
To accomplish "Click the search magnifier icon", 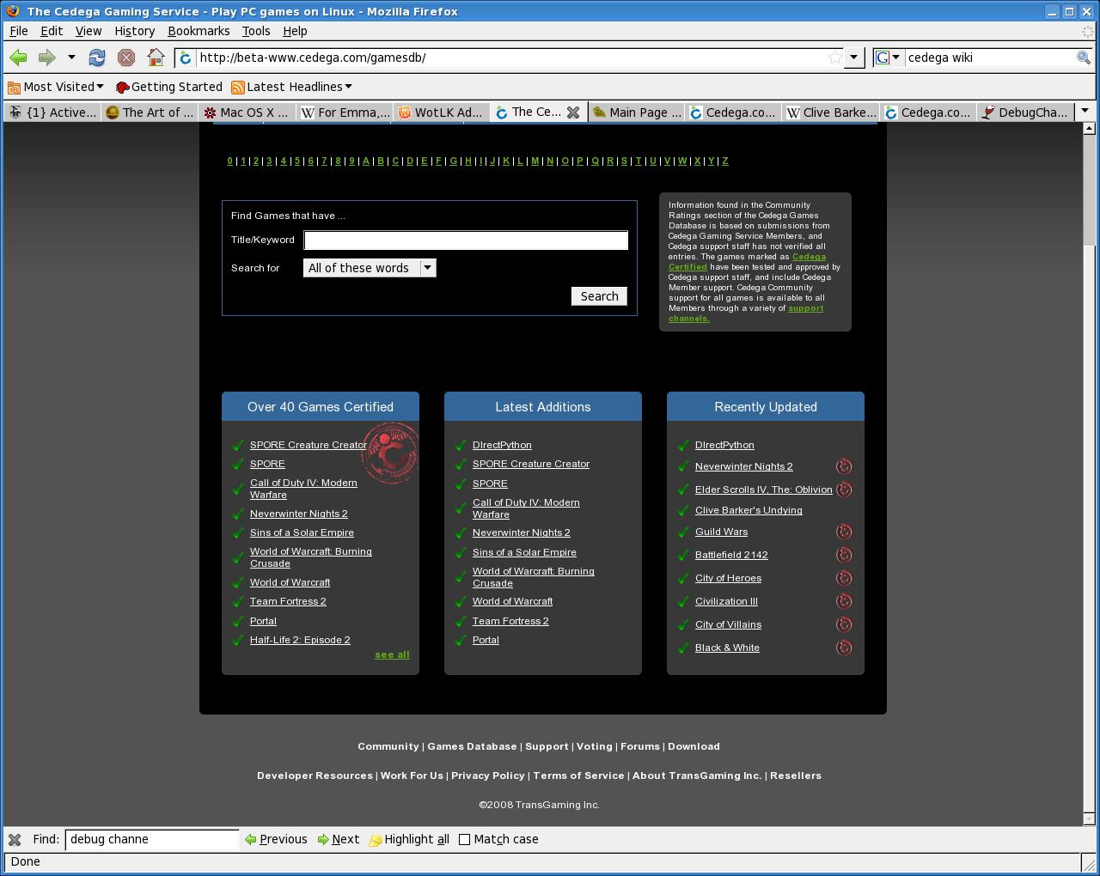I will [1084, 58].
